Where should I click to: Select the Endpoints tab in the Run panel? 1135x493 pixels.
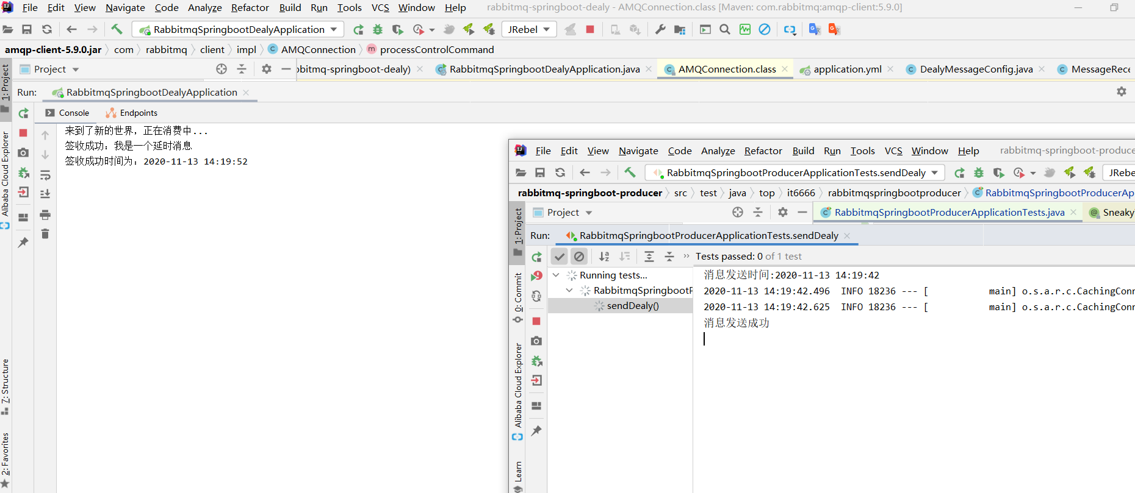point(132,113)
